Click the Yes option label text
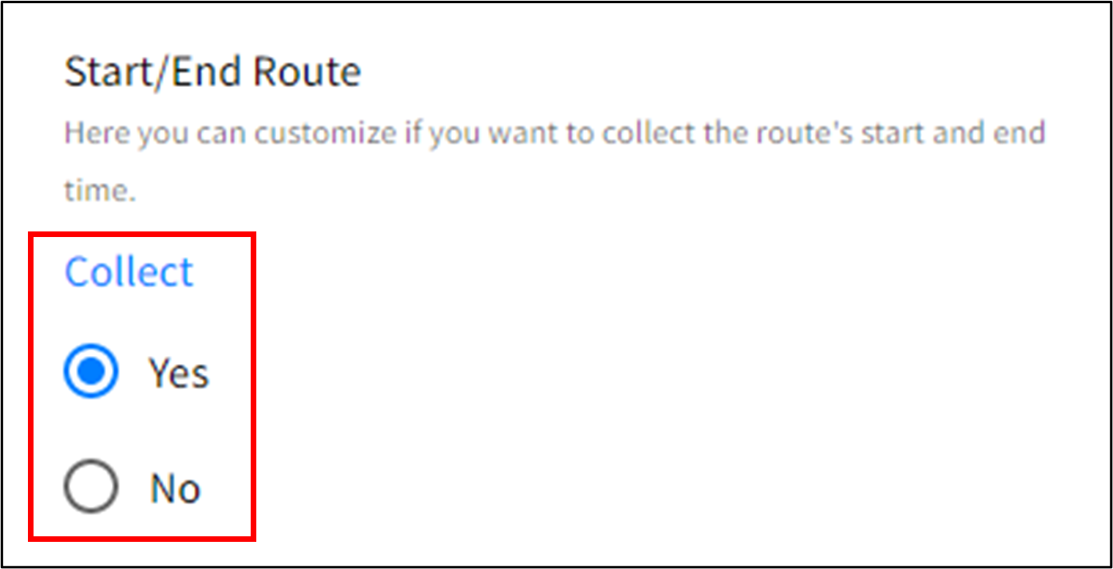Screen dimensions: 1113x569 point(177,370)
